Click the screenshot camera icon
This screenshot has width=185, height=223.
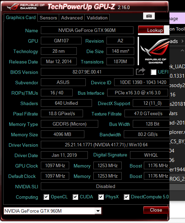point(149,16)
